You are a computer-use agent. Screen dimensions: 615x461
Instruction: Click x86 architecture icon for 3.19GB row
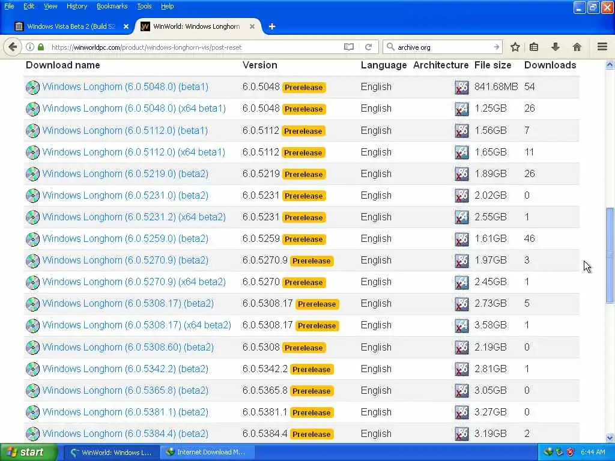pos(462,434)
